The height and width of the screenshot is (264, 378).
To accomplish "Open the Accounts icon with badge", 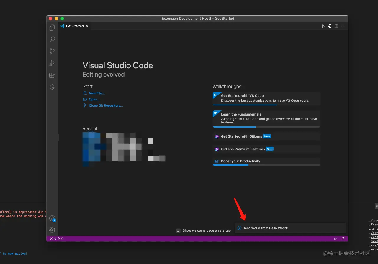I will tap(52, 218).
